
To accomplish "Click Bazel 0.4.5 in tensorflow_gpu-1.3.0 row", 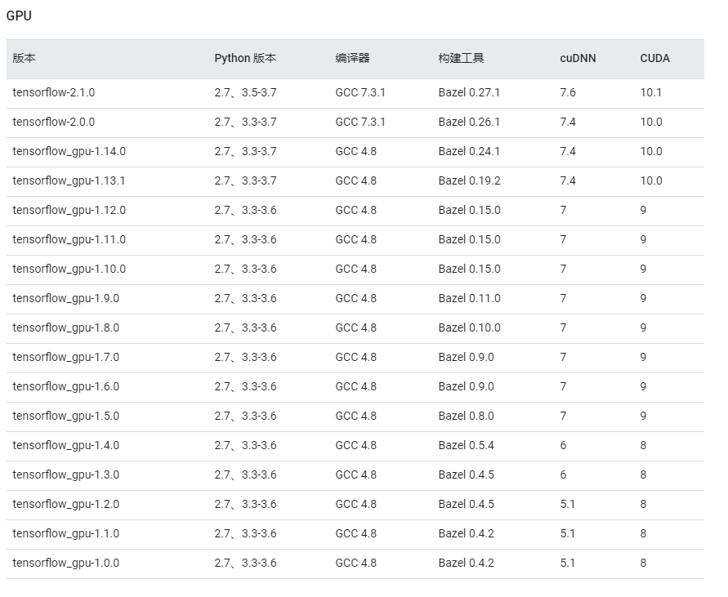I will (467, 474).
